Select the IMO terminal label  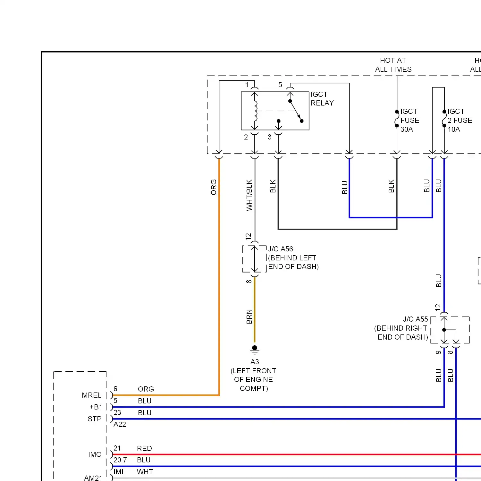point(95,454)
